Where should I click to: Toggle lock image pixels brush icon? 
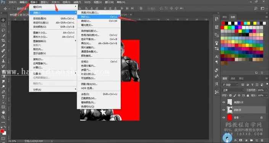coord(235,95)
